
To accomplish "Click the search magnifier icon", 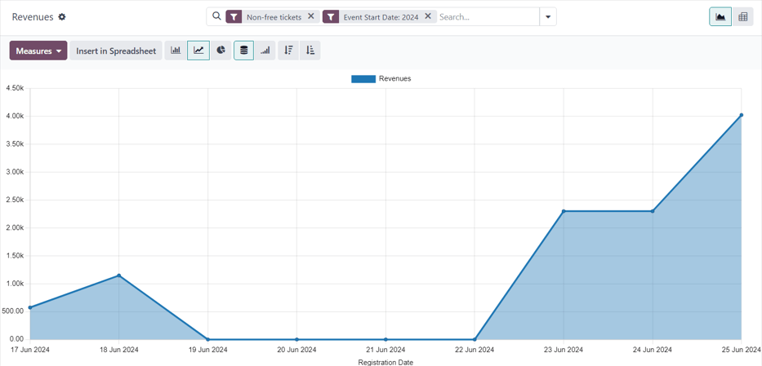I will pyautogui.click(x=216, y=16).
